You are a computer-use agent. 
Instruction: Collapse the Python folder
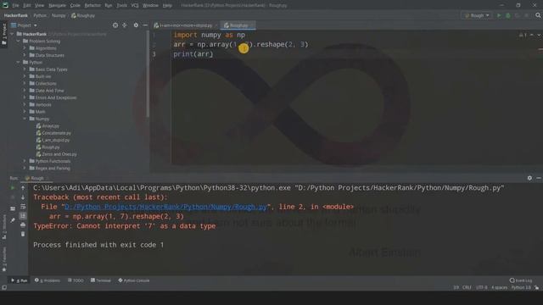pos(19,62)
